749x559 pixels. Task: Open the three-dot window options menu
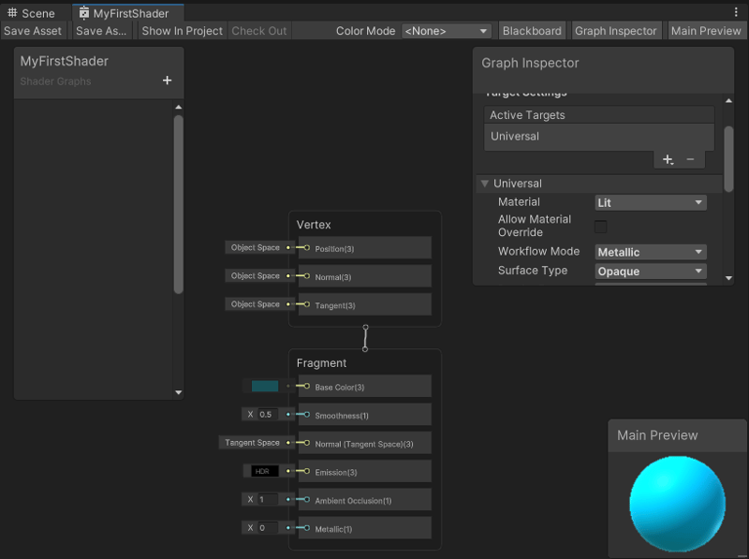point(737,12)
